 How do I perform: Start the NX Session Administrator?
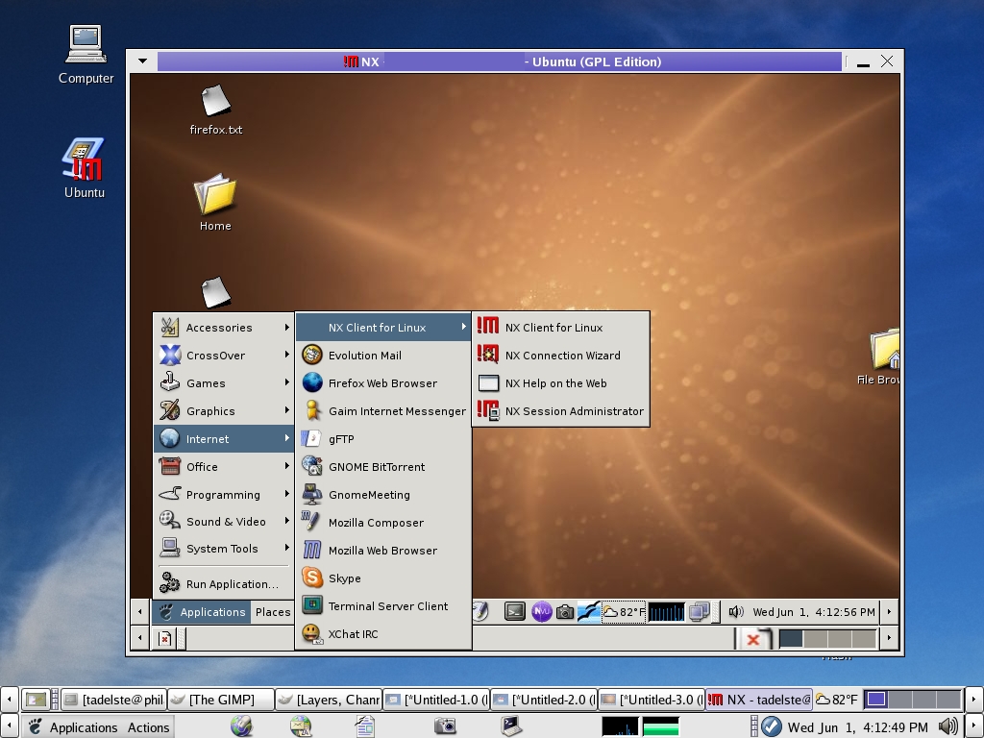574,411
